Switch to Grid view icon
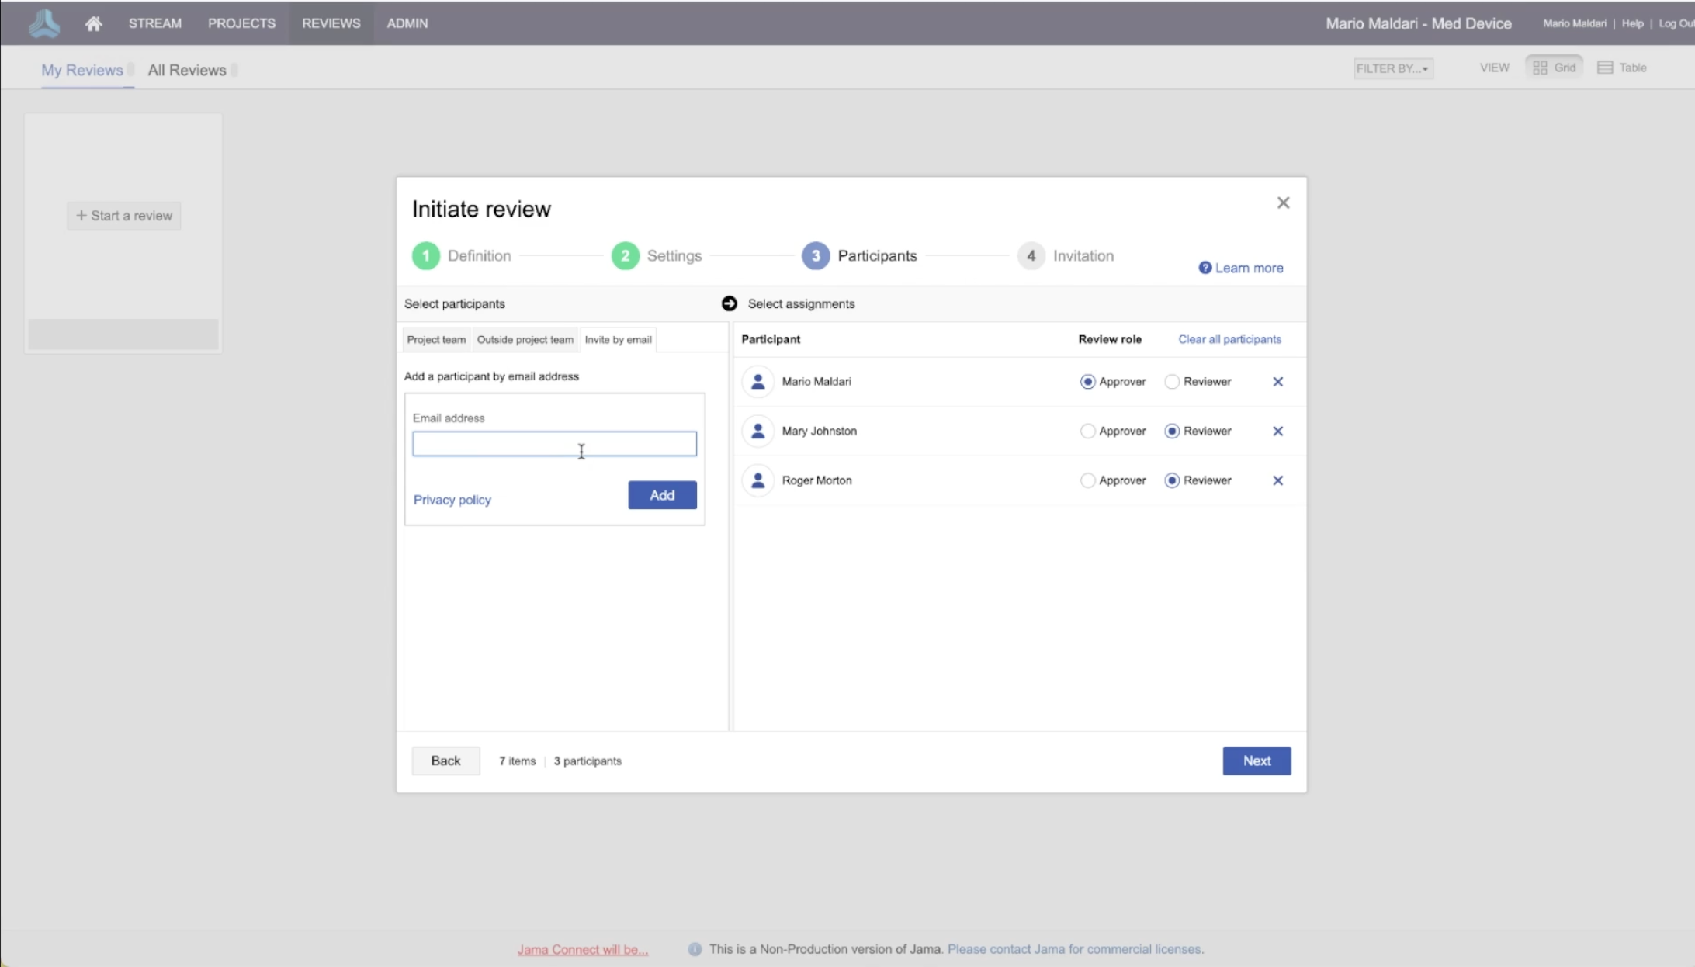The image size is (1695, 967). pyautogui.click(x=1541, y=68)
